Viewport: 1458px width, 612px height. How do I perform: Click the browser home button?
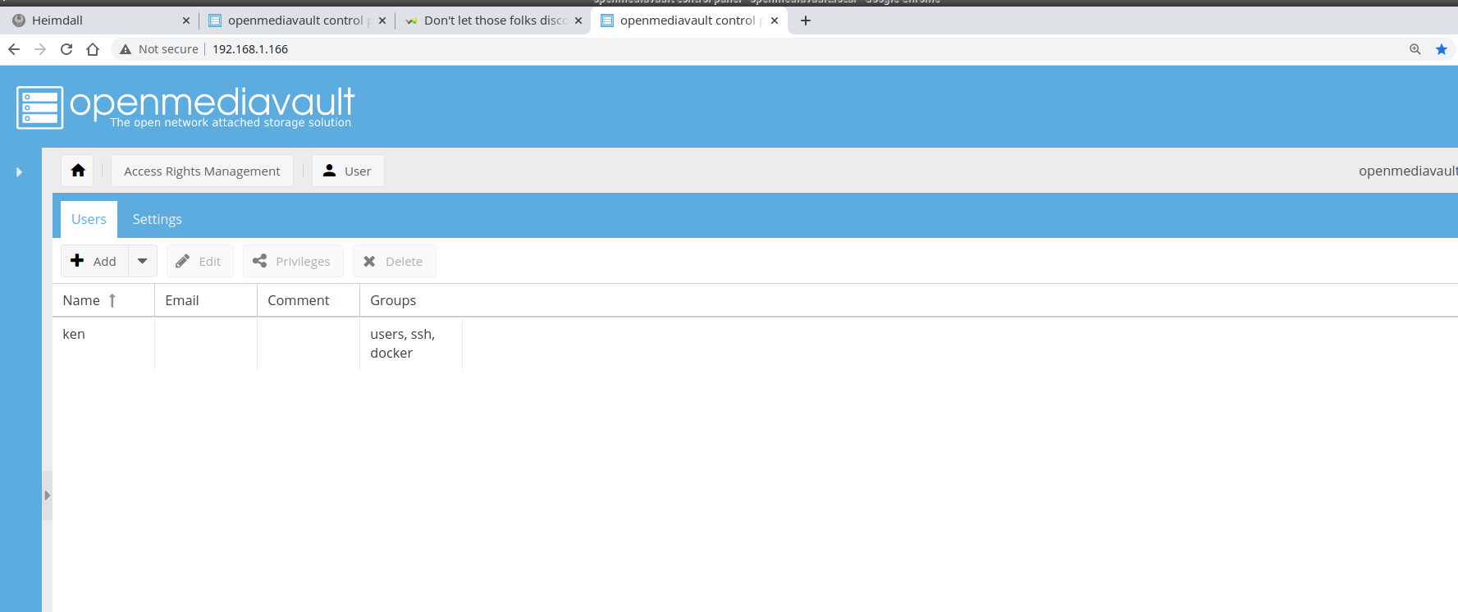93,49
